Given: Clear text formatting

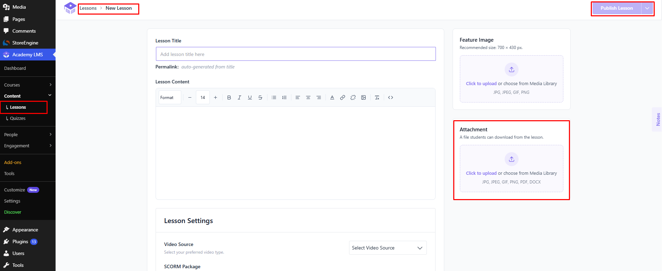Looking at the screenshot, I should tap(377, 98).
